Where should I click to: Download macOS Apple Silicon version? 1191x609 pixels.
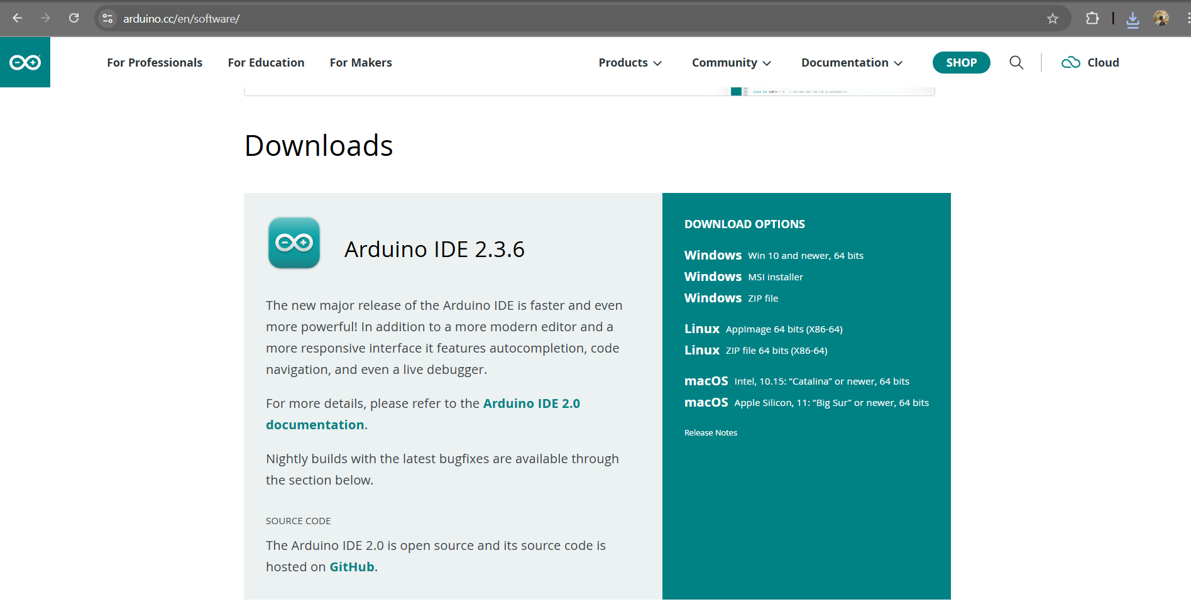pos(806,402)
